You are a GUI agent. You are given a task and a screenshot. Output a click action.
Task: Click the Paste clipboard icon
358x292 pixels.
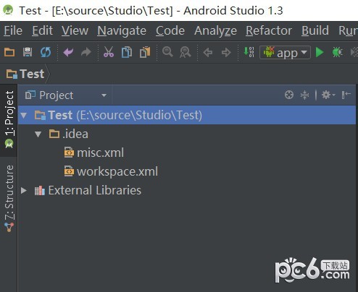point(145,52)
